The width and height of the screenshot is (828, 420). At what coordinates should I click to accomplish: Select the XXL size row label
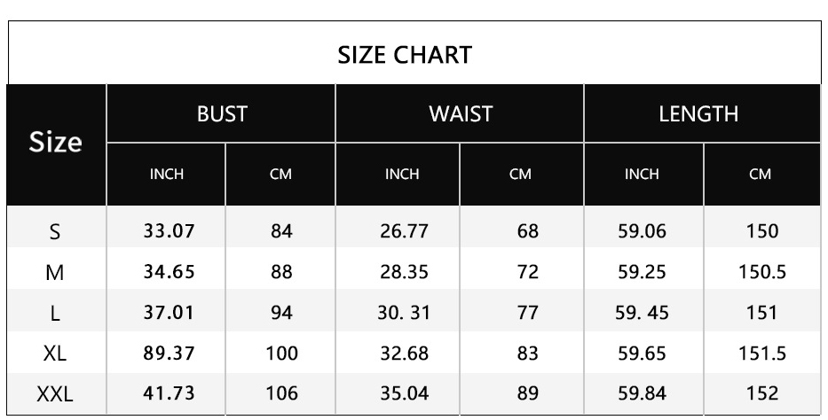[55, 394]
